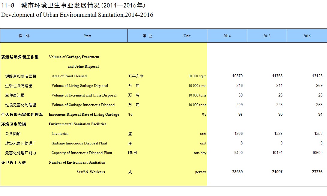Viewport: 327px width, 196px height.
Task: Click Chinese unit '吨/日'
Action: (132, 153)
